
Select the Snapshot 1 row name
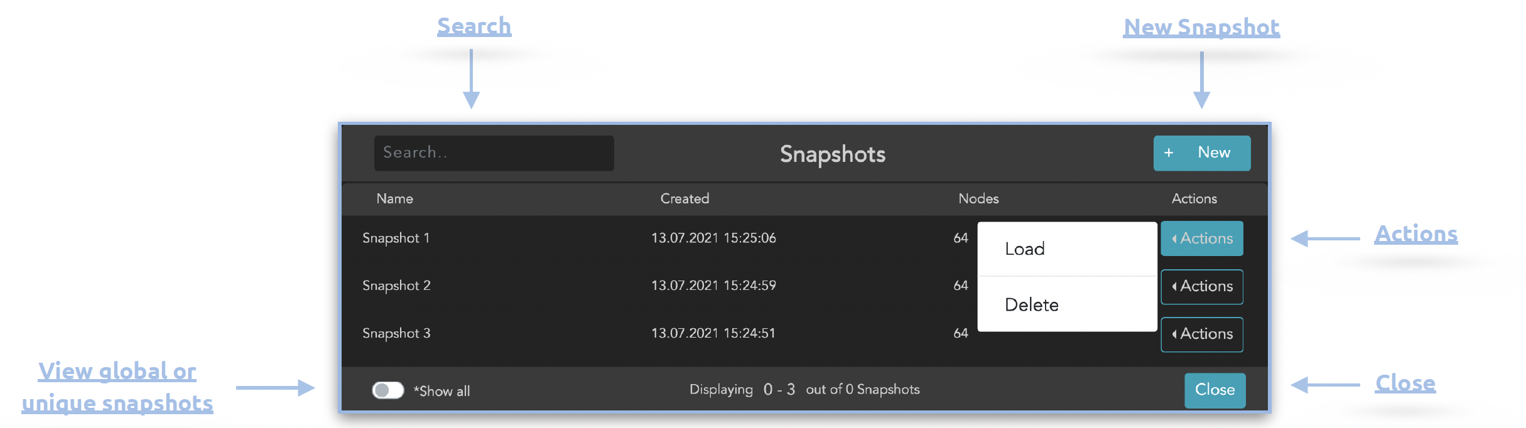click(x=396, y=238)
